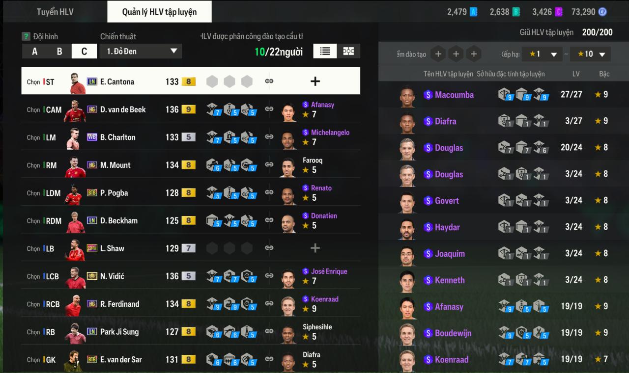
Task: Select squad B toggle
Action: pyautogui.click(x=59, y=51)
